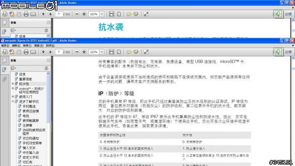Click the print icon in the back window toolbar
295x166 pixels.
pos(26,14)
